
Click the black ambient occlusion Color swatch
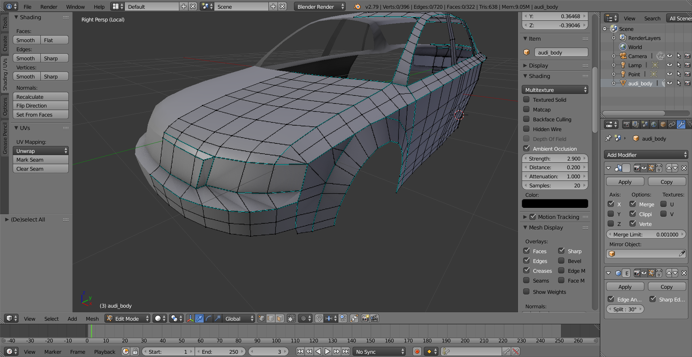pyautogui.click(x=555, y=204)
